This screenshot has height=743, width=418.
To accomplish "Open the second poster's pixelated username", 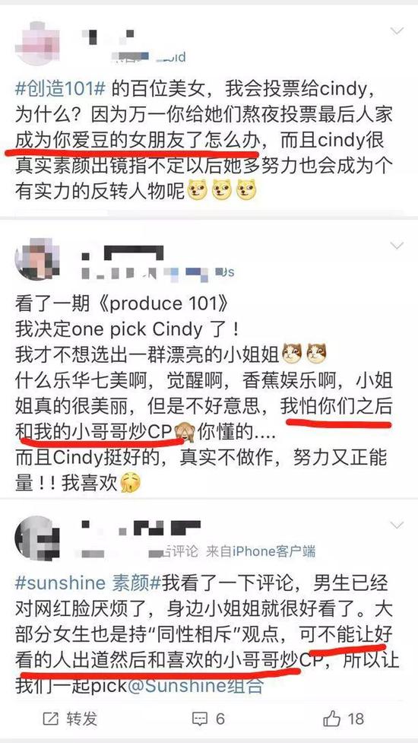I will 122,252.
